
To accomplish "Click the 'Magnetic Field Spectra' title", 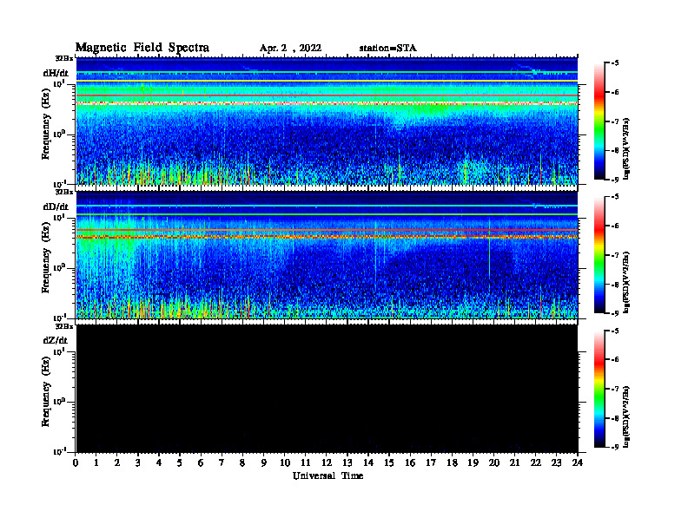I will pos(142,48).
